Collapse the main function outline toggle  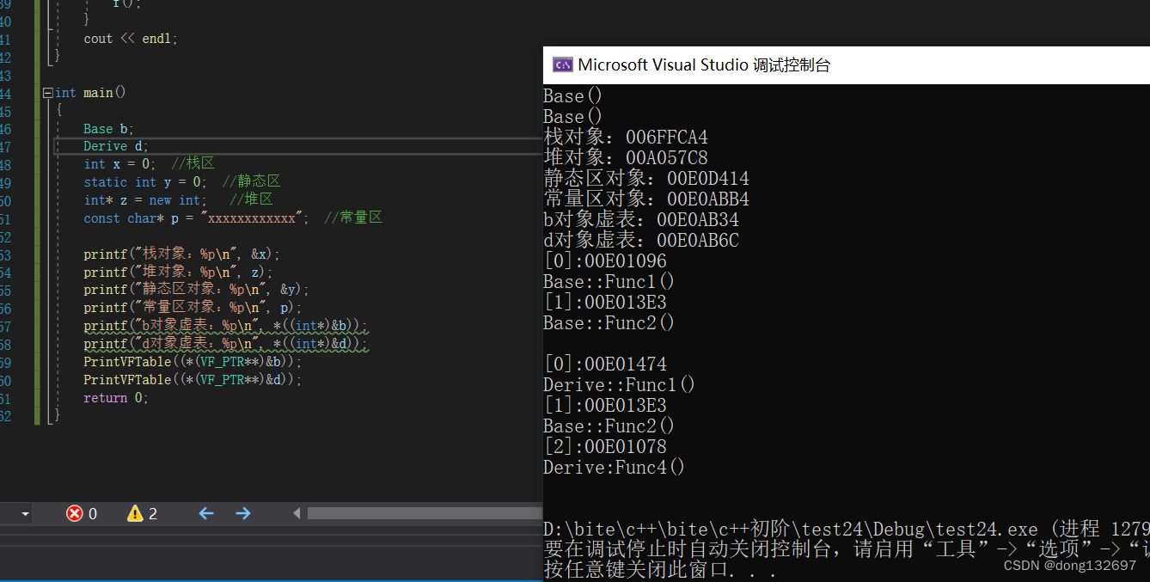point(47,93)
